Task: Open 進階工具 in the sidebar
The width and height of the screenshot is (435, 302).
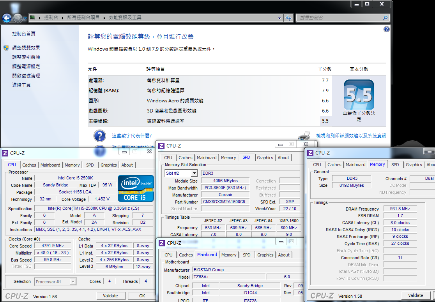Action: [21, 85]
